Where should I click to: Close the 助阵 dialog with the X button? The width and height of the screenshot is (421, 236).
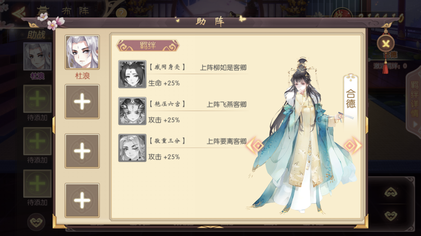point(385,43)
